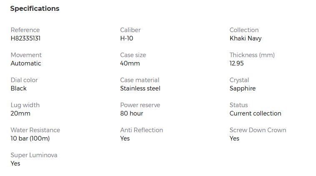
Task: Click the Super Luminova label
Action: [x=34, y=155]
